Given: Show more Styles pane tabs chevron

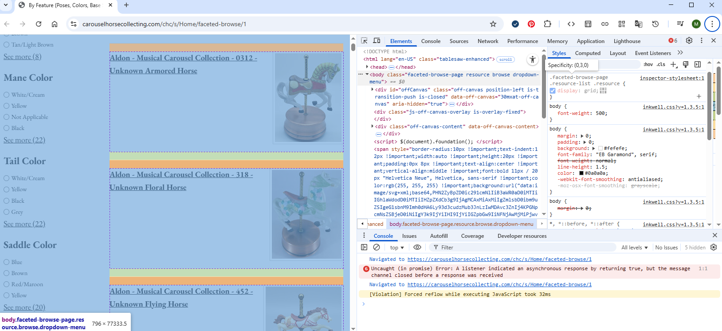Looking at the screenshot, I should (680, 53).
